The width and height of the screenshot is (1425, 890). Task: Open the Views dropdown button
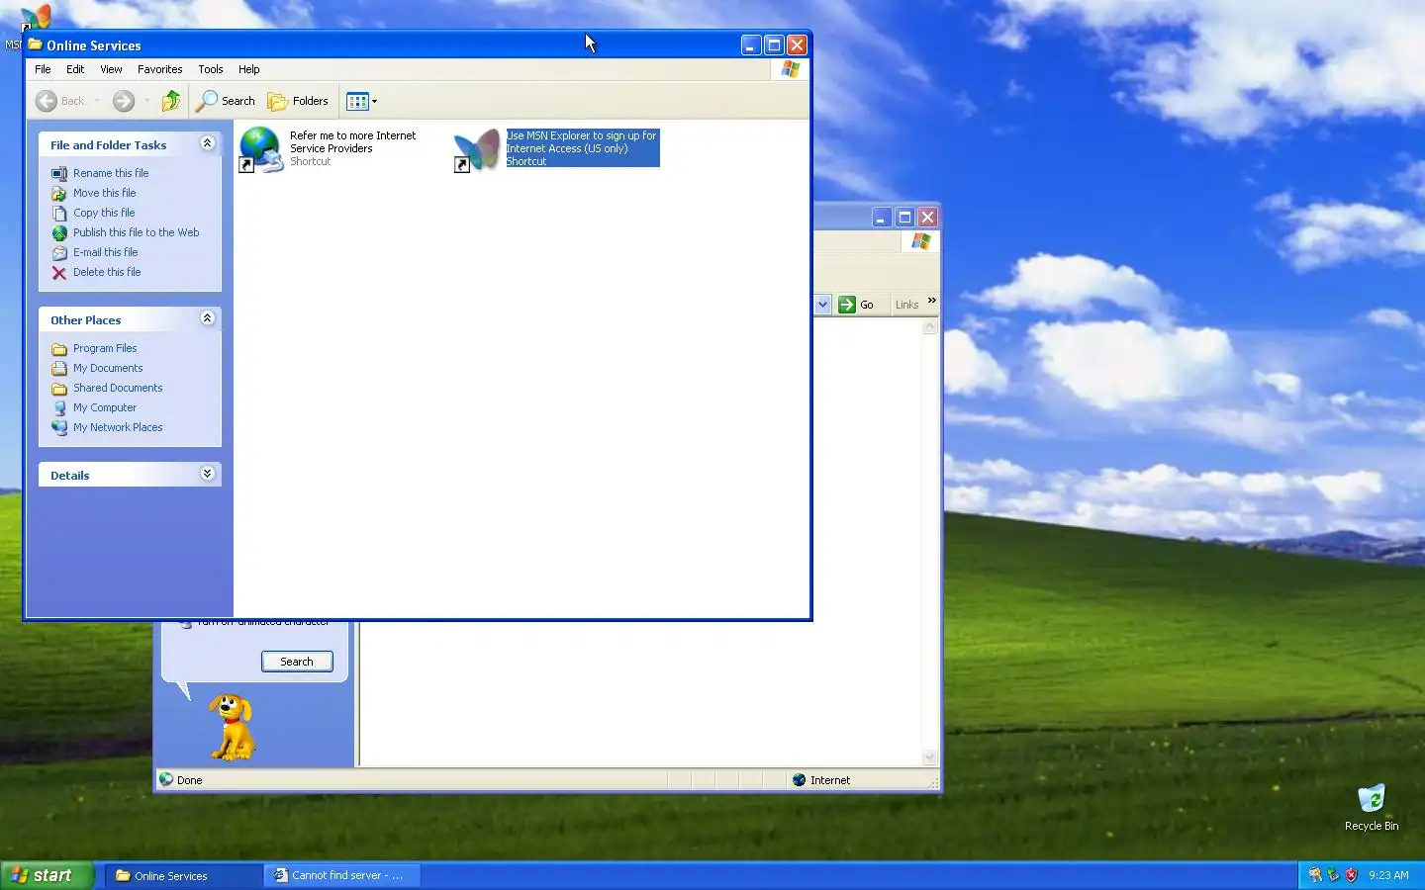coord(362,101)
